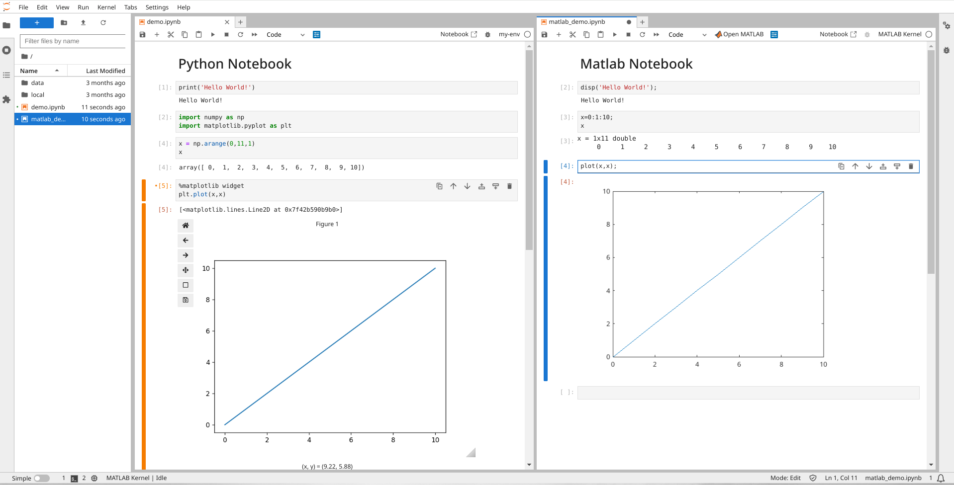Open new launcher tab beside demo.ipynb

(x=240, y=22)
